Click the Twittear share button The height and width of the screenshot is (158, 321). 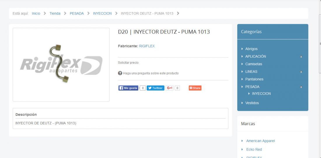point(155,88)
